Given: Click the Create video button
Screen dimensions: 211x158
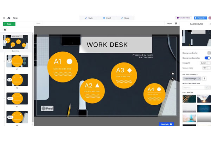Looking at the screenshot, I should click(184, 18).
